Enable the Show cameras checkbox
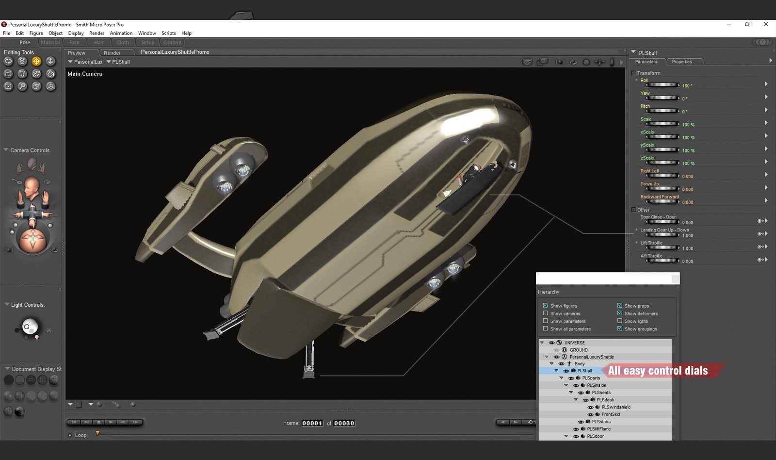The height and width of the screenshot is (460, 776). pos(546,313)
